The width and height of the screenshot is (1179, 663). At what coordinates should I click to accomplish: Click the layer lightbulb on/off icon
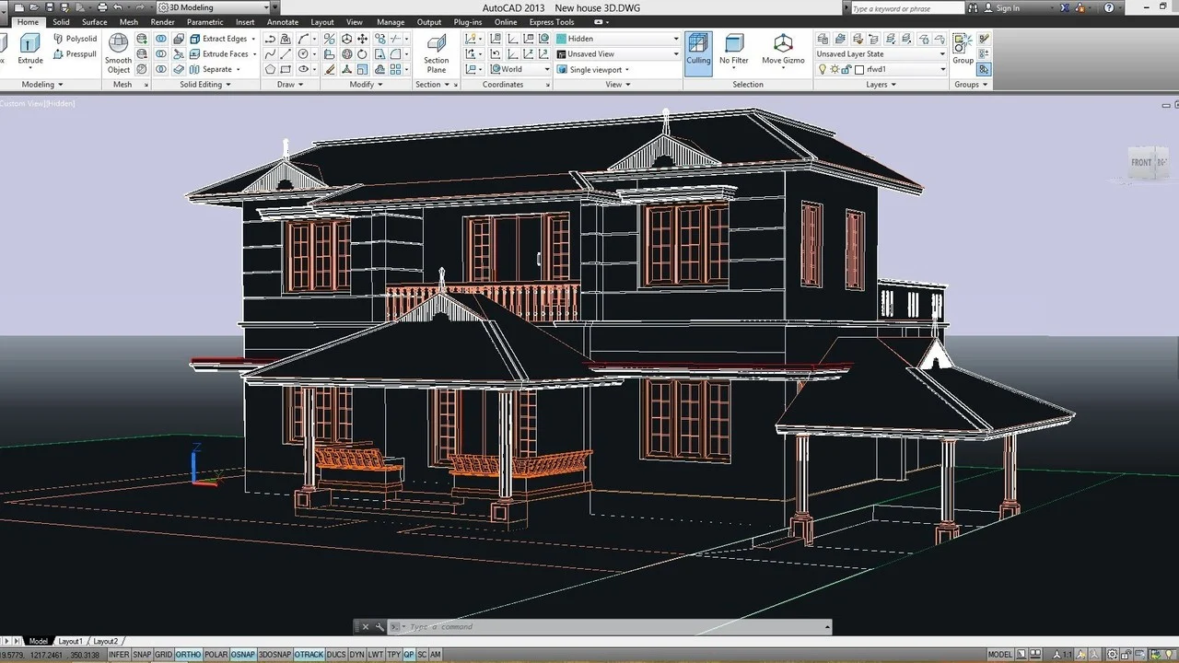pyautogui.click(x=822, y=69)
